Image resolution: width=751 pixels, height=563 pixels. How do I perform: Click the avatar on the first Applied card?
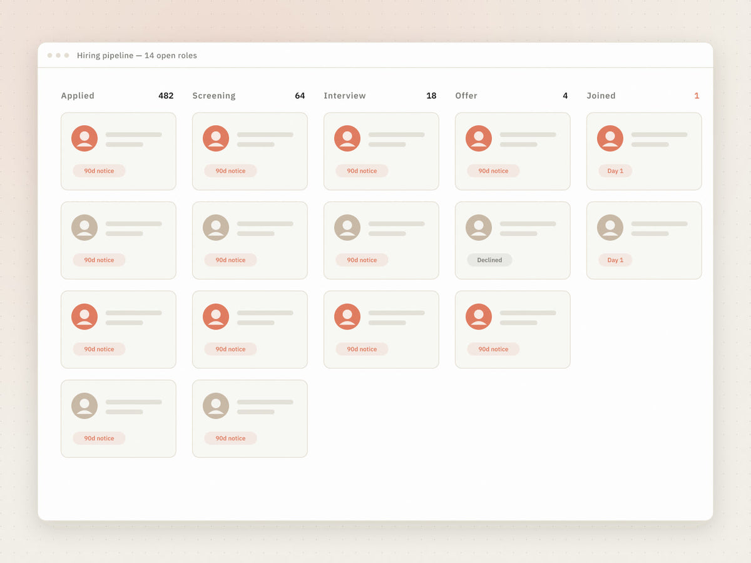tap(84, 138)
